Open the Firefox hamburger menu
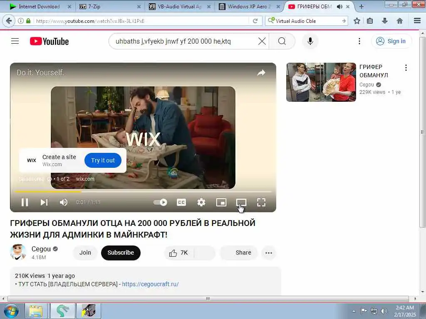Image resolution: width=426 pixels, height=319 pixels. 417,21
